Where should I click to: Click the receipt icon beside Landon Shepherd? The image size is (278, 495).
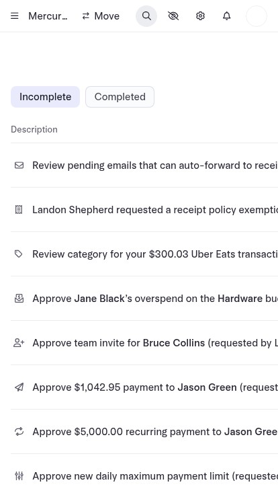(x=19, y=210)
